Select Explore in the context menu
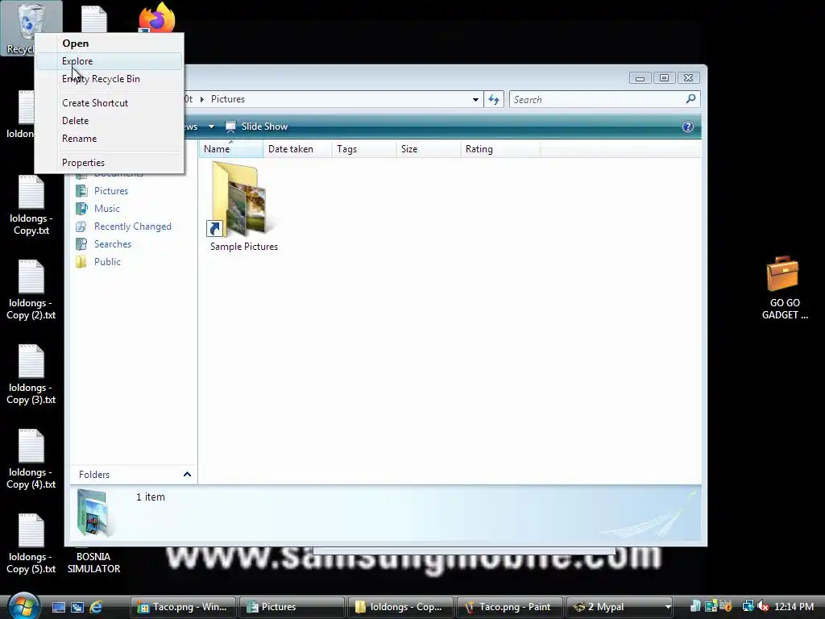825x619 pixels. pos(110,61)
